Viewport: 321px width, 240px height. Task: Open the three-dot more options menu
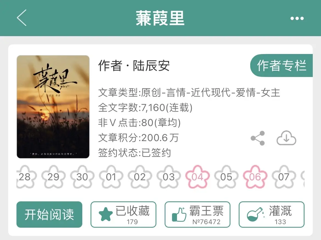(x=297, y=18)
